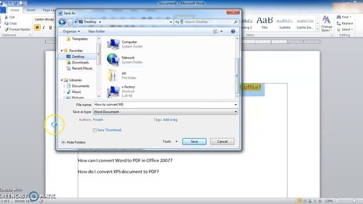Click Hide Folders button
Viewport: 363px width, 204px height.
point(73,142)
